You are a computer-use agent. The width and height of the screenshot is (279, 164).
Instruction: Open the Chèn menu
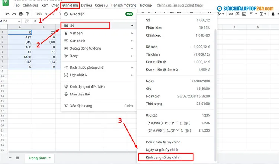click(55, 5)
